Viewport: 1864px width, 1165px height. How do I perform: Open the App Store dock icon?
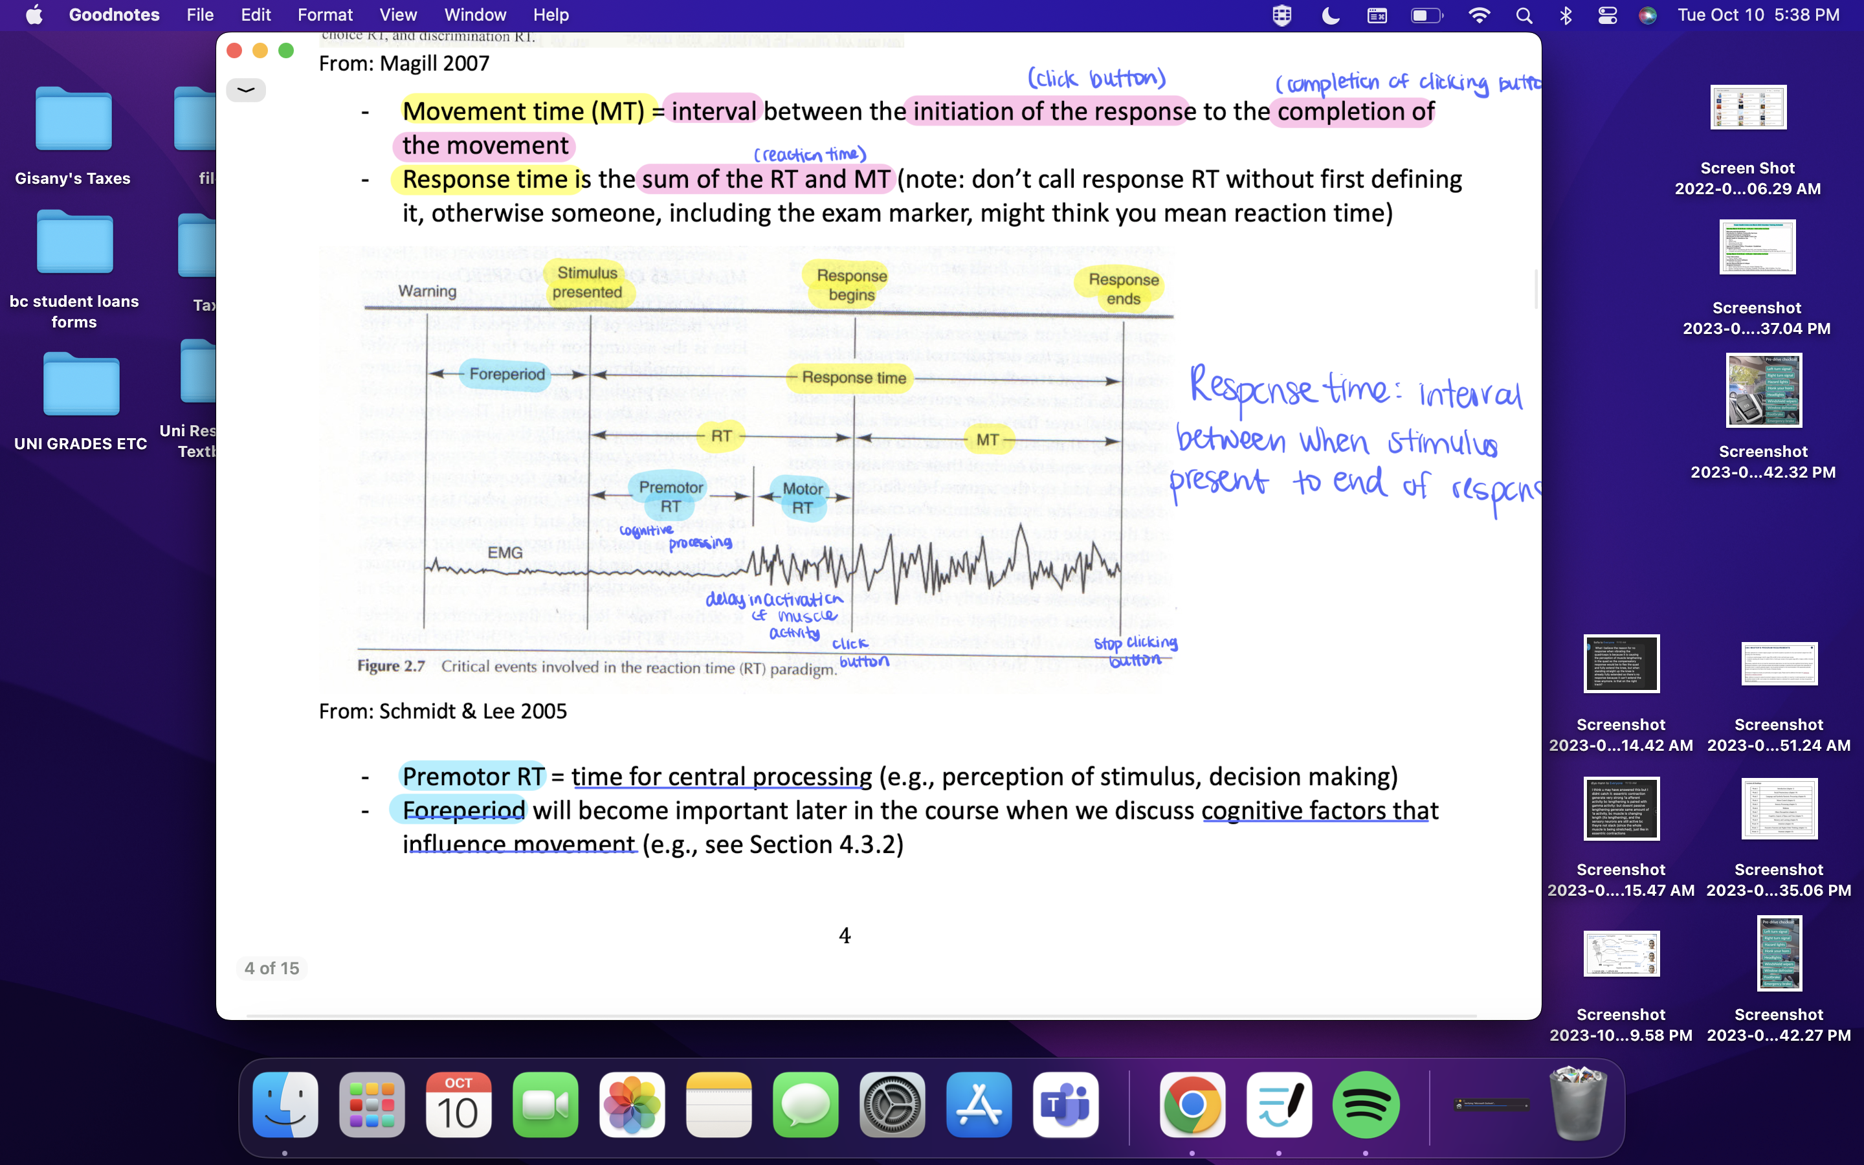click(979, 1104)
